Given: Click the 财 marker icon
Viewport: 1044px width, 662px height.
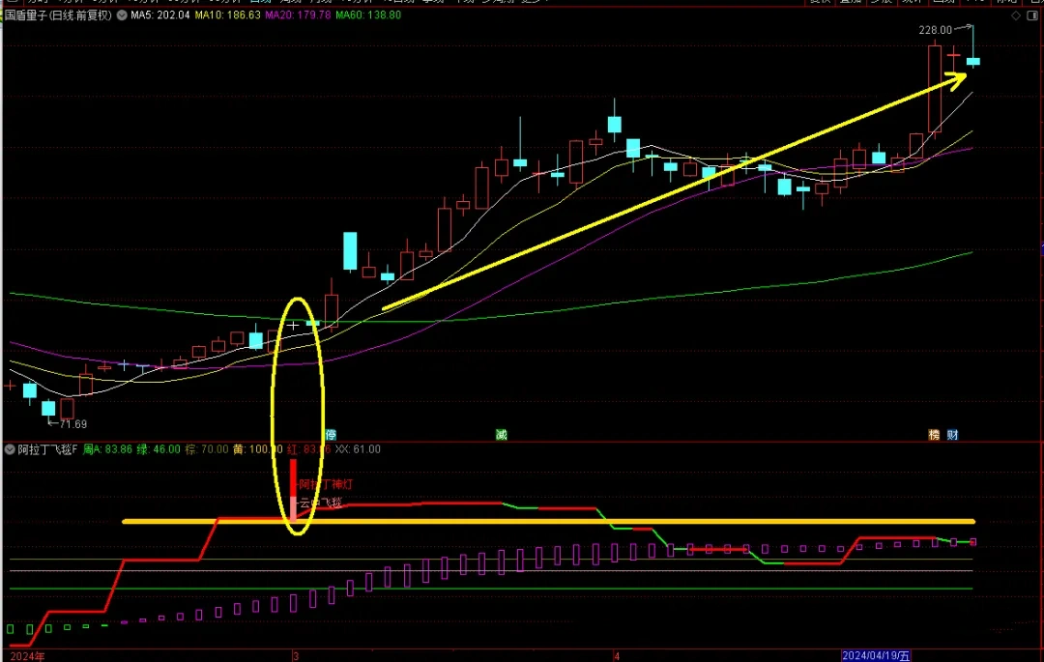Looking at the screenshot, I should (952, 435).
